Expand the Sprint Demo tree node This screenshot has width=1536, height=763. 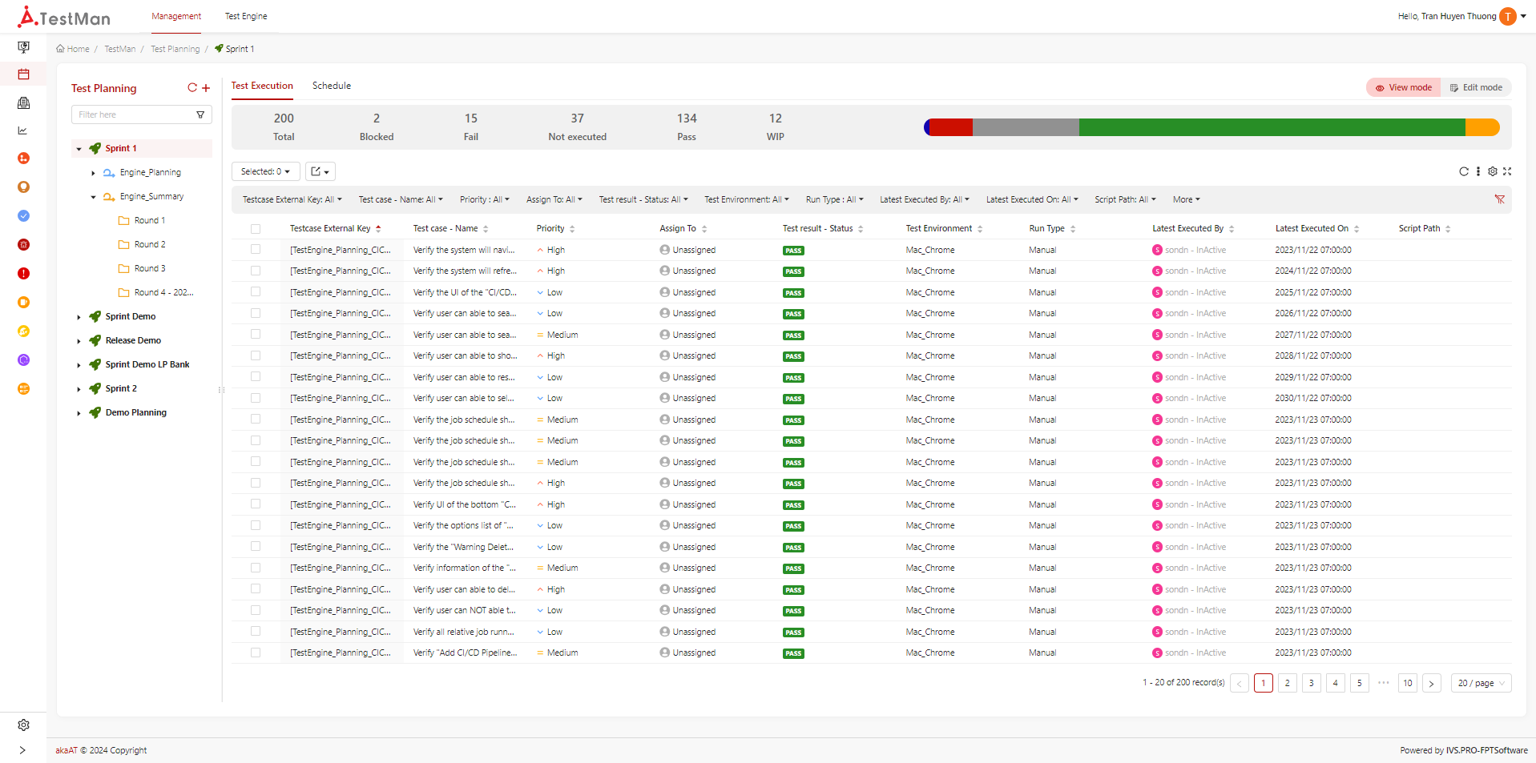[x=79, y=317]
